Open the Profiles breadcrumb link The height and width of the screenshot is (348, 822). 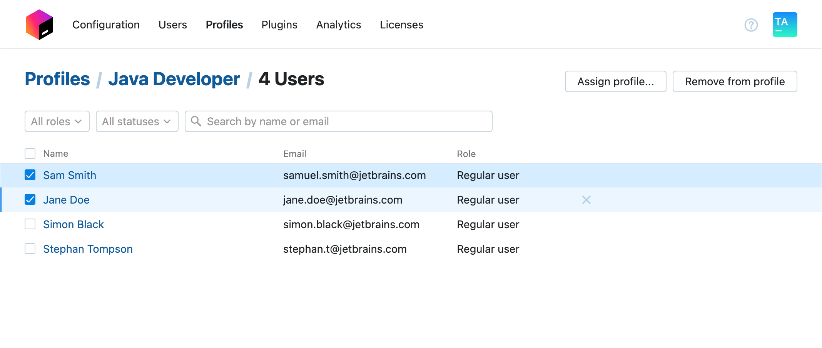pos(57,79)
